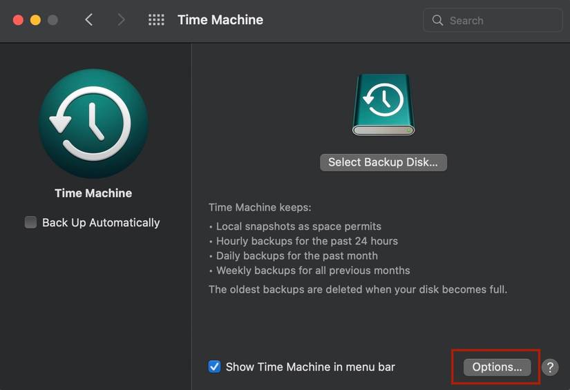Focus the Search input field
The image size is (570, 390).
(501, 20)
